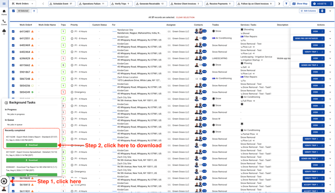Expand row 5901867 details chevron

[330, 72]
